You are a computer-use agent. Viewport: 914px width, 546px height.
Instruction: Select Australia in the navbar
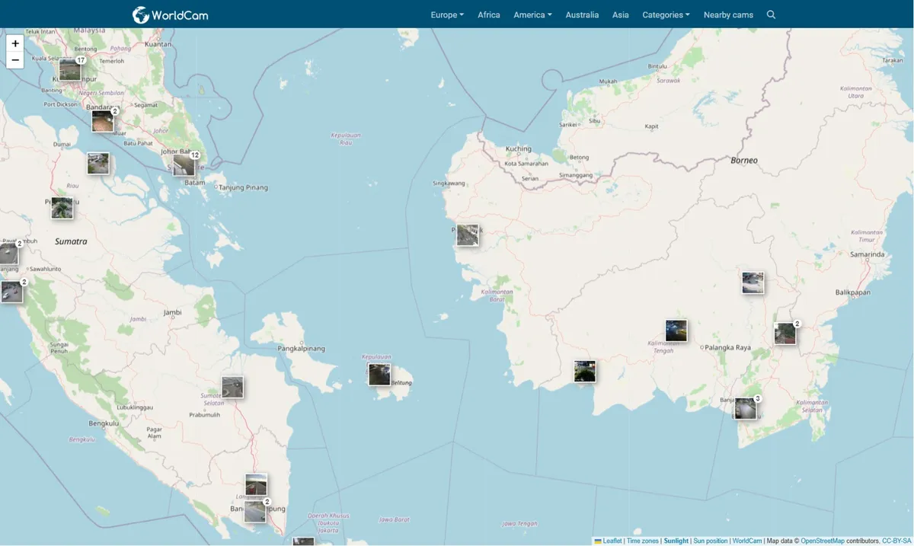point(582,14)
